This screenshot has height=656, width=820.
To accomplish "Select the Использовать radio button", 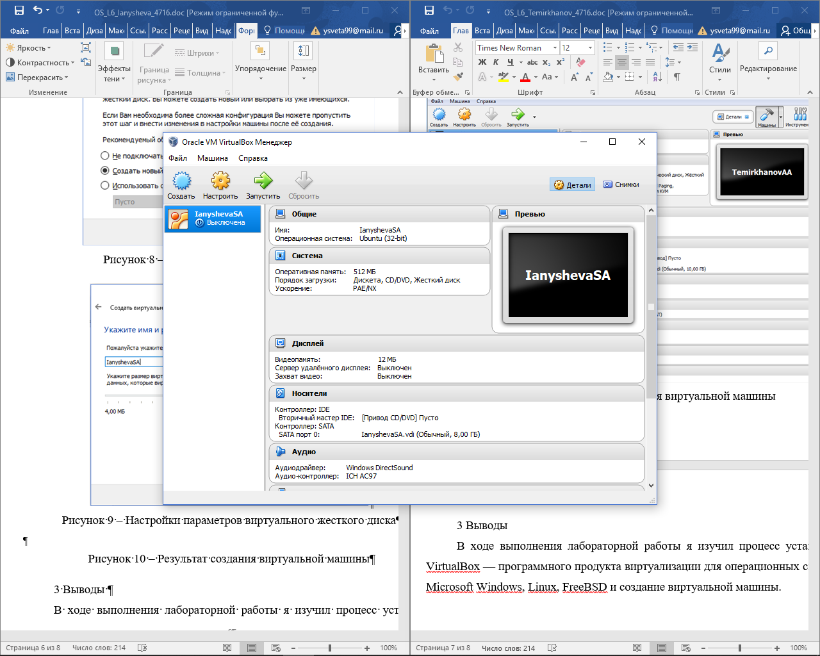I will (x=105, y=185).
